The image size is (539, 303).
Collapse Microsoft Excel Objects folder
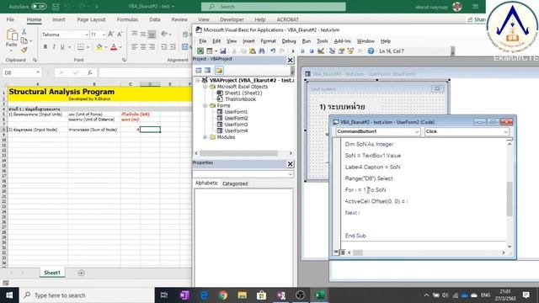(x=205, y=87)
